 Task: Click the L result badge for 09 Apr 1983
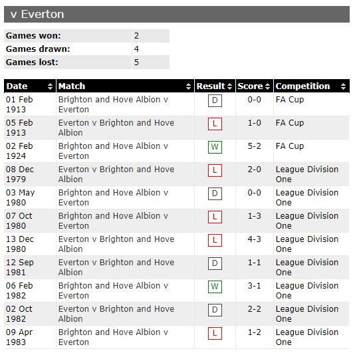pos(215,334)
